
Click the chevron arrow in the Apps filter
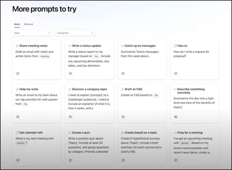click(49, 33)
